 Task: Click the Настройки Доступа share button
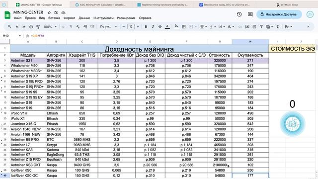[279, 14]
